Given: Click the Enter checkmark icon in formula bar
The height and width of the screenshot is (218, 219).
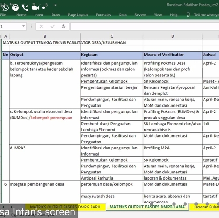Looking at the screenshot, I should (x=53, y=26).
